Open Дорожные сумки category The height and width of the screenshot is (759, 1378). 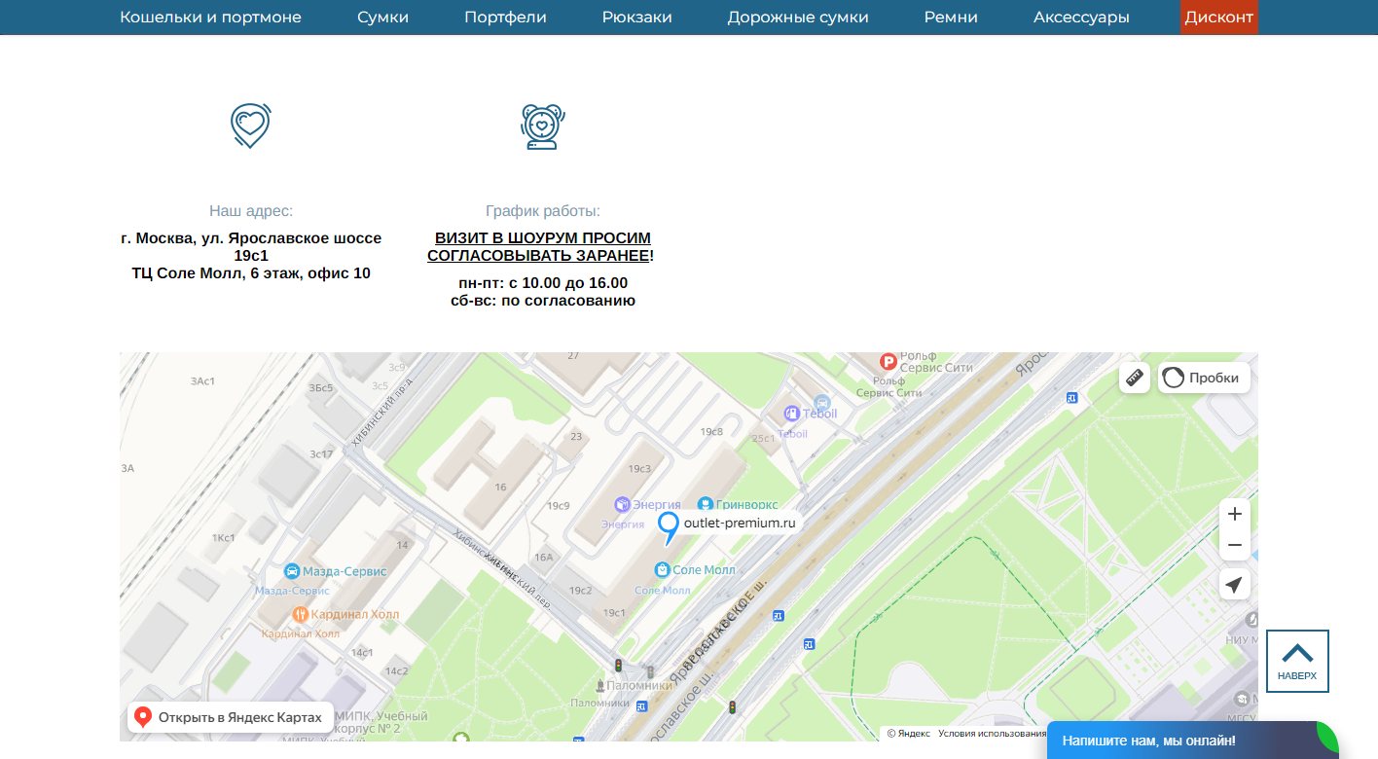(x=798, y=18)
